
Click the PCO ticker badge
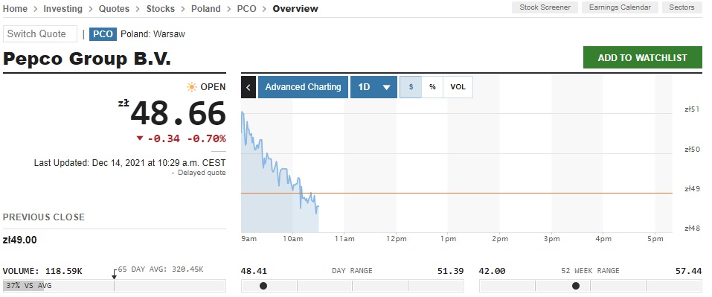[103, 34]
